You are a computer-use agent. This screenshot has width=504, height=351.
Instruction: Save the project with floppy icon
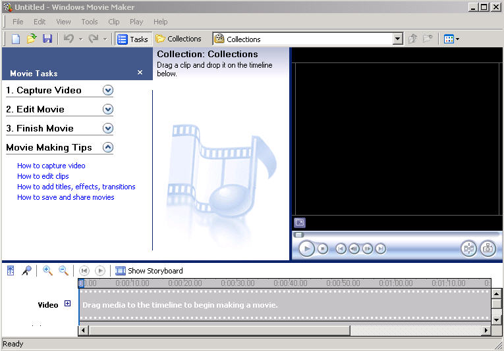47,39
